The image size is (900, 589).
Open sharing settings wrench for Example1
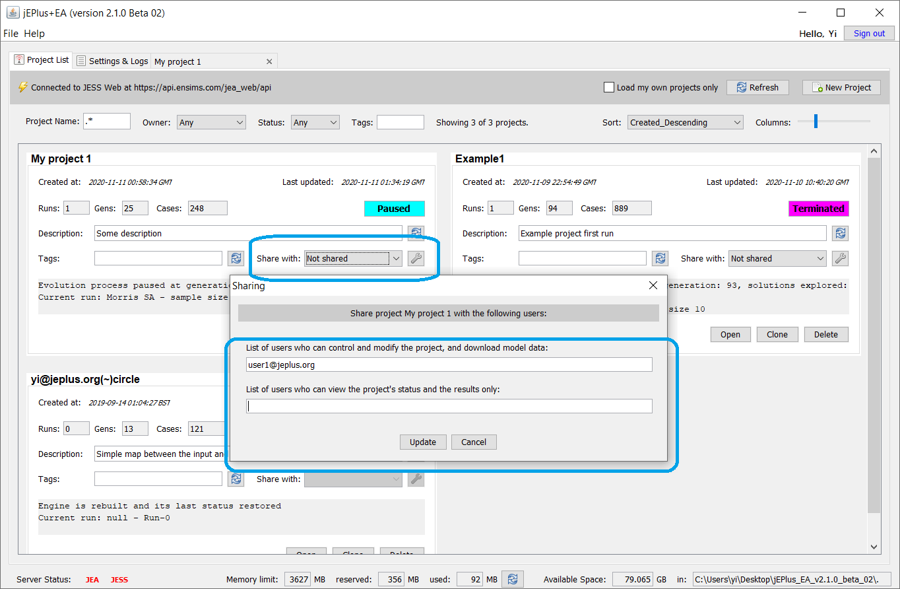click(x=840, y=258)
